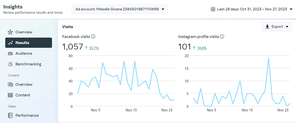Image resolution: width=296 pixels, height=123 pixels.
Task: Click the Content Overview newspaper icon
Action: (x=10, y=84)
